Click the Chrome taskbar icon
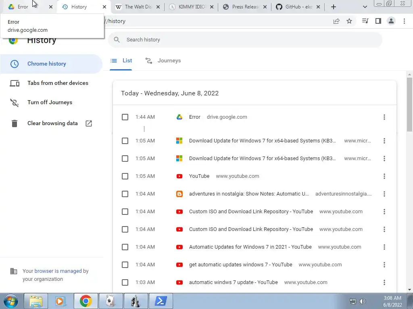413x309 pixels. click(x=86, y=301)
